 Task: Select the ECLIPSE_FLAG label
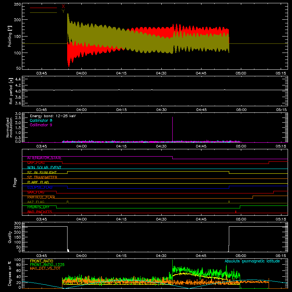point(40,187)
